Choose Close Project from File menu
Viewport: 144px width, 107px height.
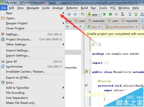(33, 28)
